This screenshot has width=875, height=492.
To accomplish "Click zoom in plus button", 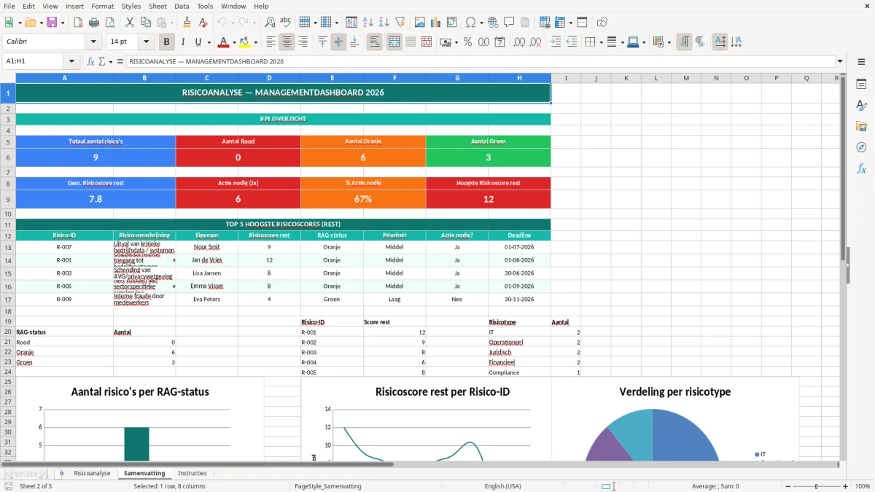I will click(846, 486).
